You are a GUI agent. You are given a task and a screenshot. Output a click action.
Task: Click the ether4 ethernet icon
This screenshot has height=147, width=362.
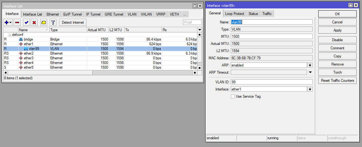tap(21, 63)
